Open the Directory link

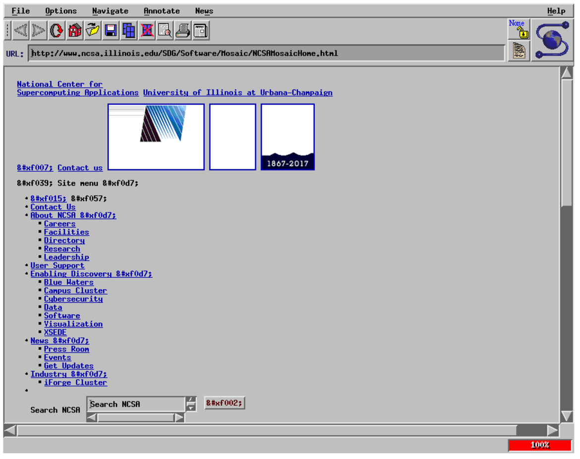click(64, 241)
